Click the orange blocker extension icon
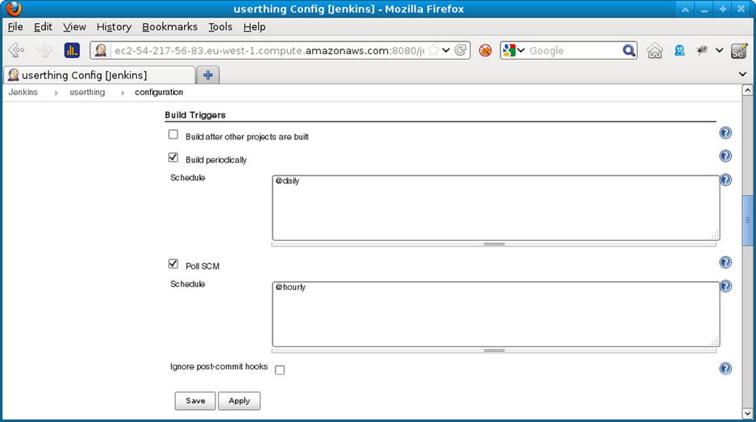This screenshot has width=756, height=422. [x=485, y=50]
